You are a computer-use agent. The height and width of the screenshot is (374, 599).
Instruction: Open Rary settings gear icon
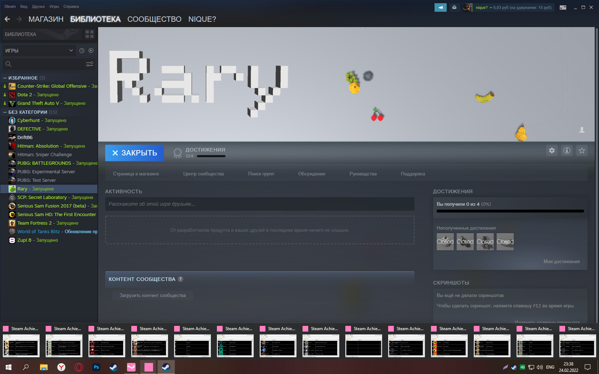[552, 150]
